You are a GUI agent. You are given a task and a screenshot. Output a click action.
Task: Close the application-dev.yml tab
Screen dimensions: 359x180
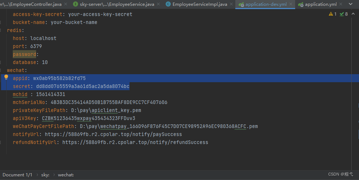(x=290, y=4)
